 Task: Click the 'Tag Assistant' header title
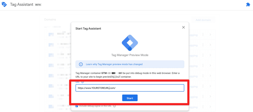22,5
